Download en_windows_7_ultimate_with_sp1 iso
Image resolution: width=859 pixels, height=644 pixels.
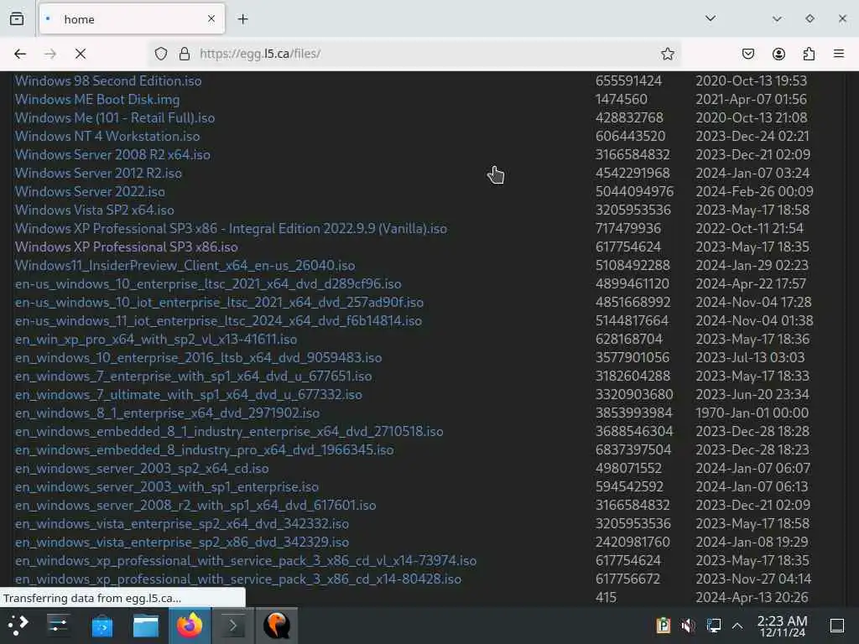tap(189, 395)
